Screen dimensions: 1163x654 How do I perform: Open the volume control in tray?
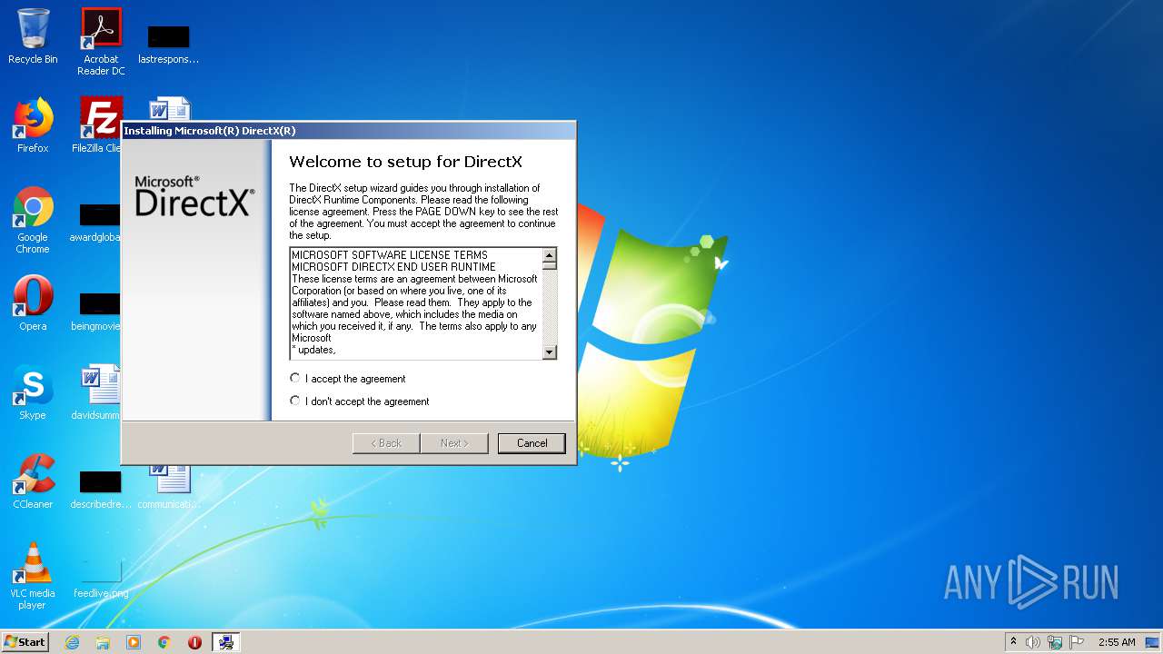(x=1033, y=642)
